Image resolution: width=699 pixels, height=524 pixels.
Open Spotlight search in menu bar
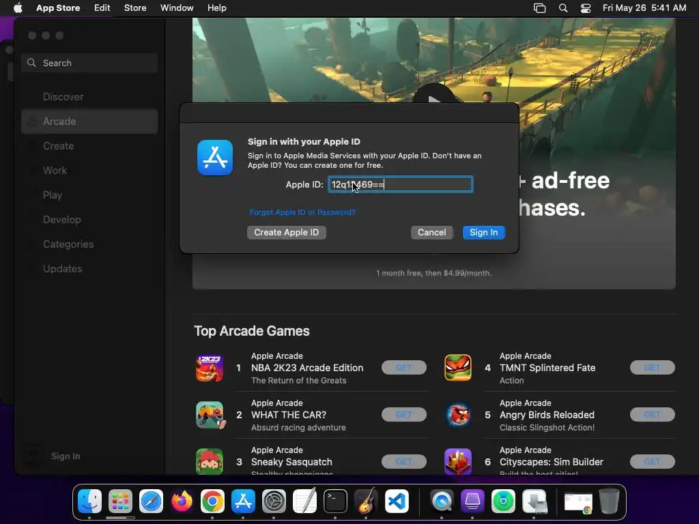click(x=563, y=8)
